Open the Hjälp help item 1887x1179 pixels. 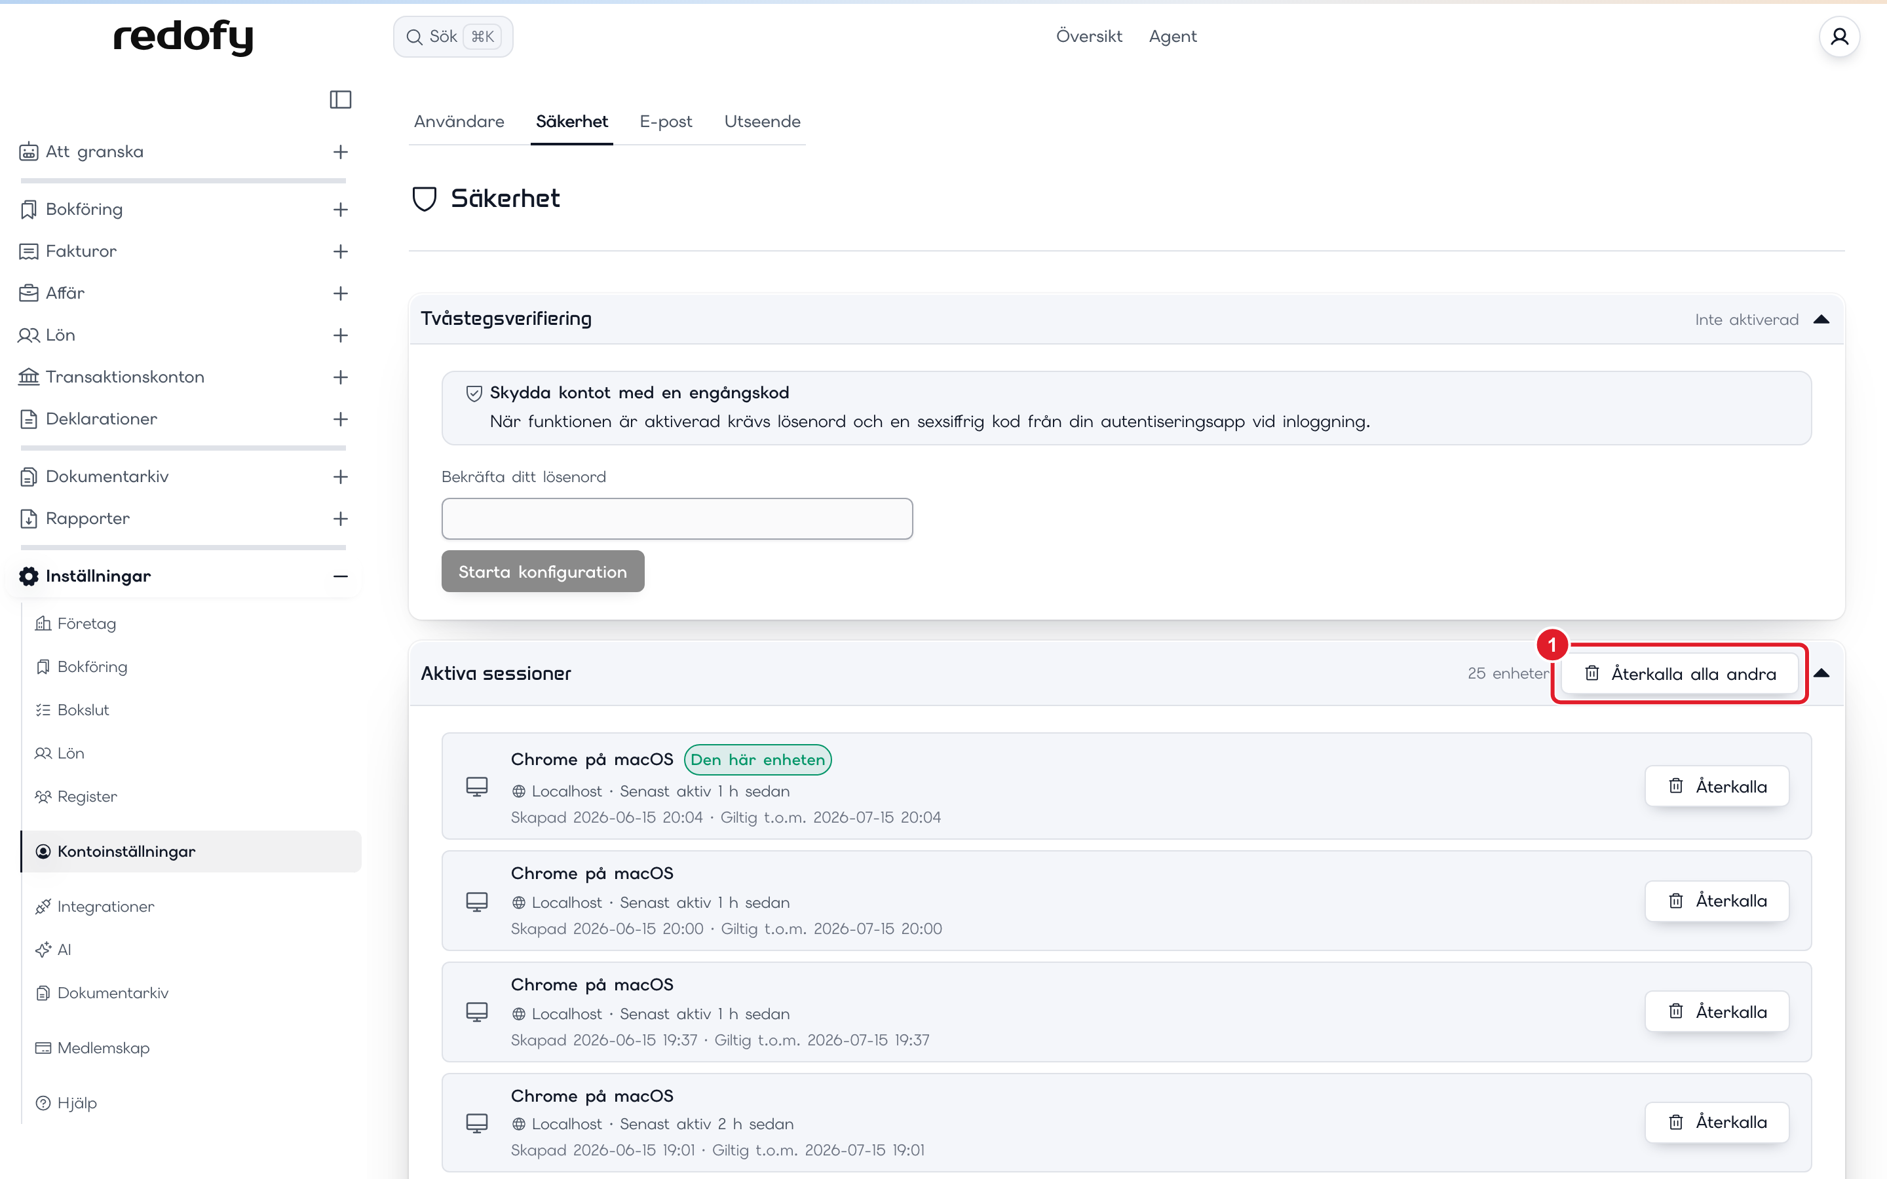[77, 1102]
